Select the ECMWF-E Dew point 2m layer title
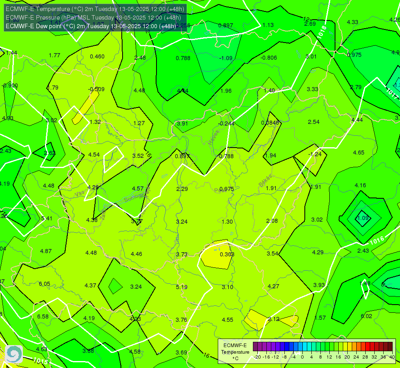Screen dimensions: 400x368 (x=91, y=26)
